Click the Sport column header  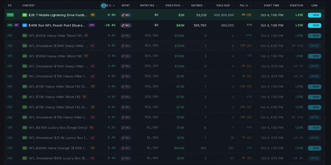[x=126, y=5]
